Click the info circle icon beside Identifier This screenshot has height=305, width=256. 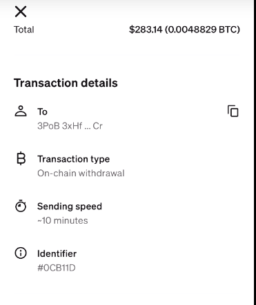21,253
